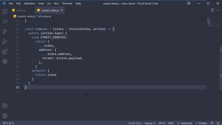The width and height of the screenshot is (222, 125).
Task: Open the Thunder Client lightning icon
Action: click(5, 61)
